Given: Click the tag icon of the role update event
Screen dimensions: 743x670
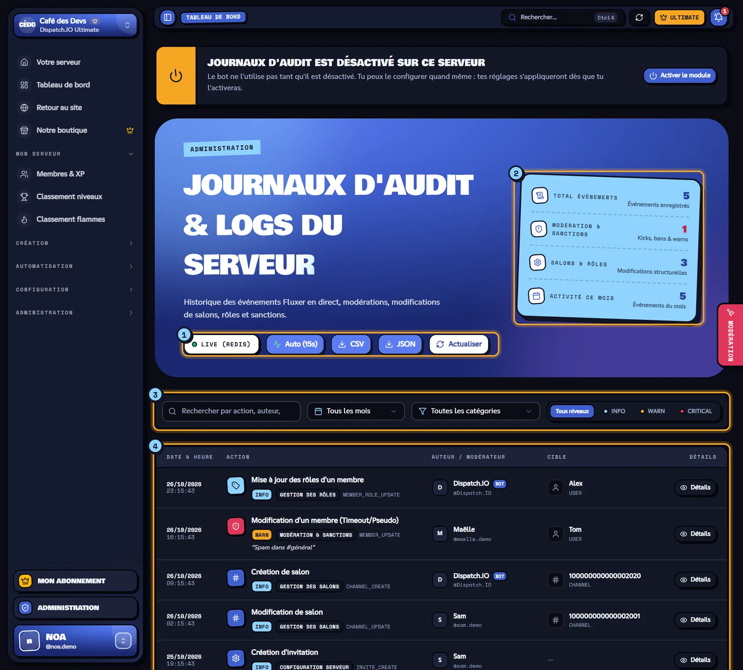Looking at the screenshot, I should [x=236, y=485].
